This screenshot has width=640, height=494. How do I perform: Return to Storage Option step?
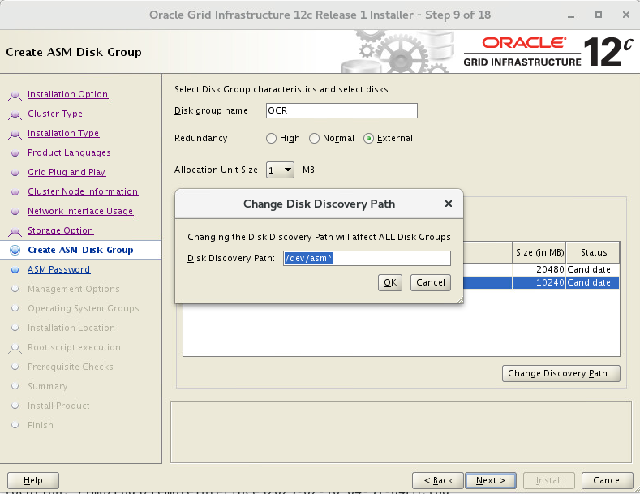tap(60, 230)
